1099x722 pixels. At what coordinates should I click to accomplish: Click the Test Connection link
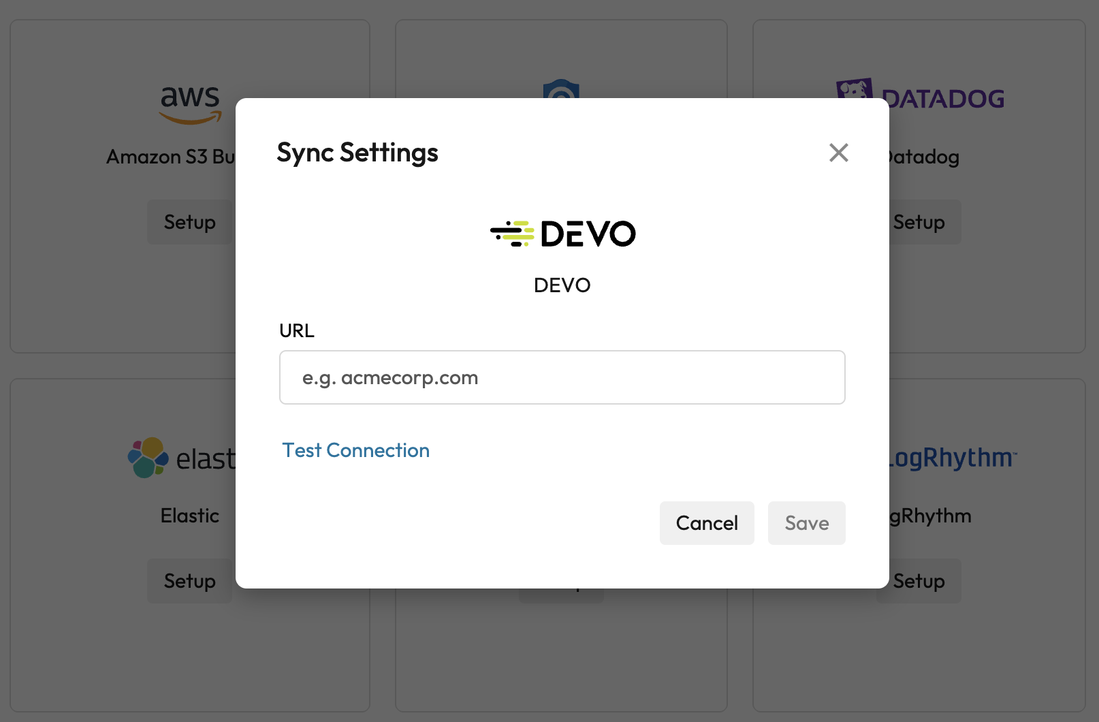[355, 450]
